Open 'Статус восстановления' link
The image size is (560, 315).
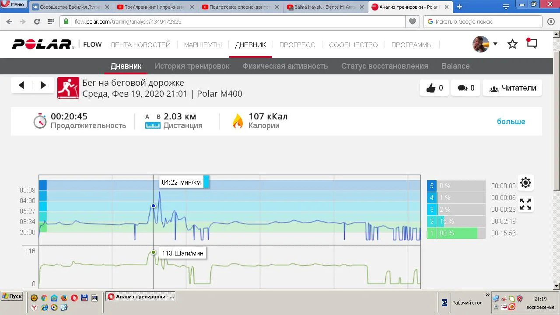click(x=384, y=66)
